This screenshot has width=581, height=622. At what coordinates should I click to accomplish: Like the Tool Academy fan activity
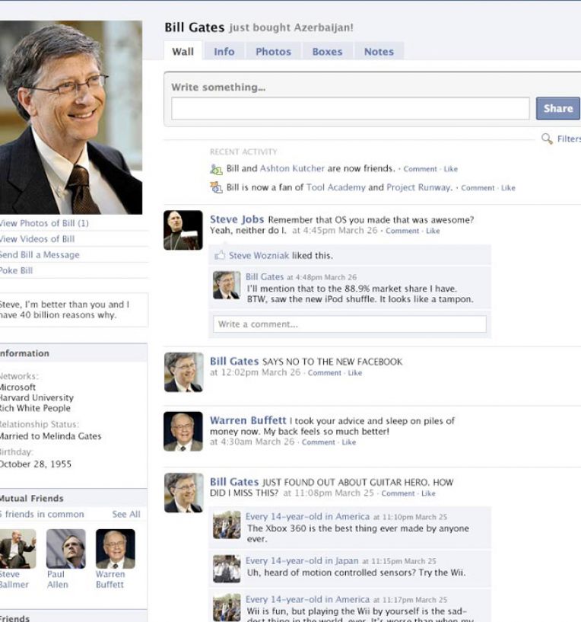tap(508, 188)
